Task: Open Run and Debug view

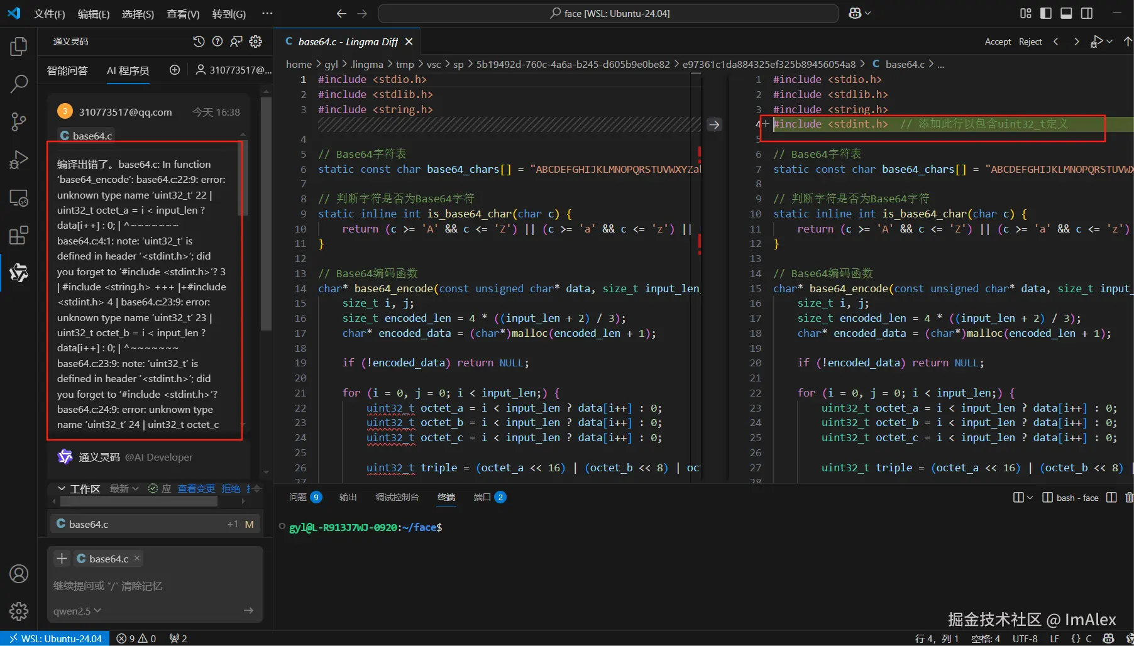Action: pos(19,160)
